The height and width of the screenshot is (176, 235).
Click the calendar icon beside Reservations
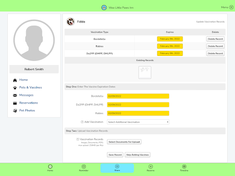tap(15, 103)
